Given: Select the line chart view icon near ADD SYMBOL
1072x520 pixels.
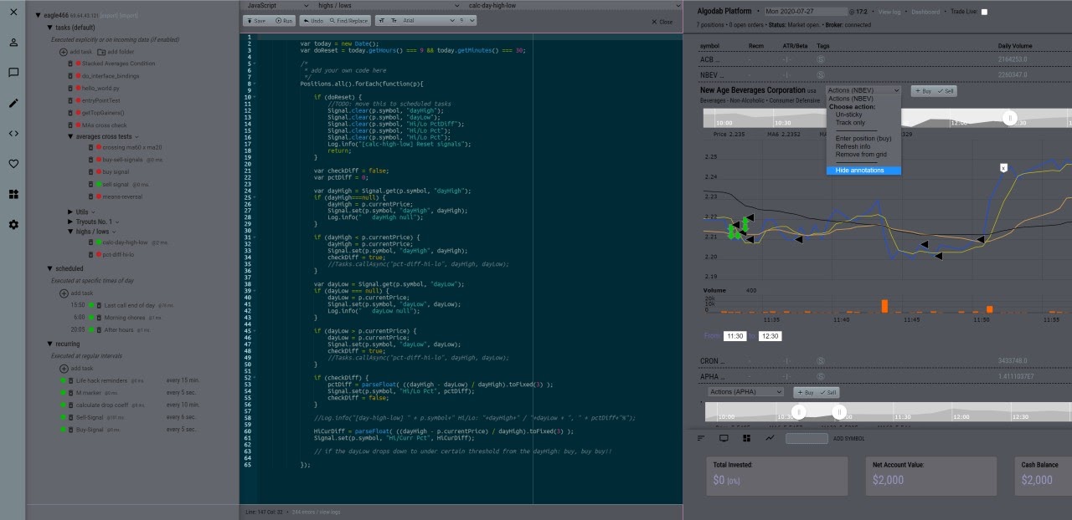Looking at the screenshot, I should 770,437.
